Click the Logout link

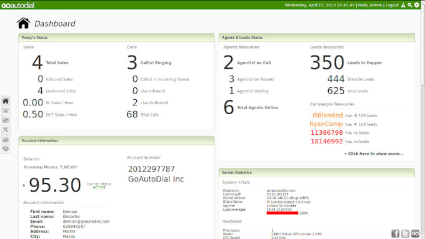point(392,5)
